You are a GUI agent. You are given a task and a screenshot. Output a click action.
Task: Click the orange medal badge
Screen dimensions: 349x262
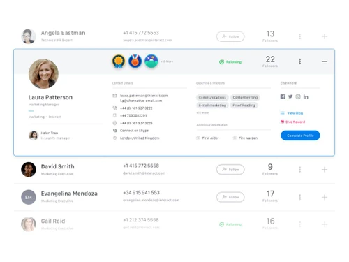tap(135, 61)
